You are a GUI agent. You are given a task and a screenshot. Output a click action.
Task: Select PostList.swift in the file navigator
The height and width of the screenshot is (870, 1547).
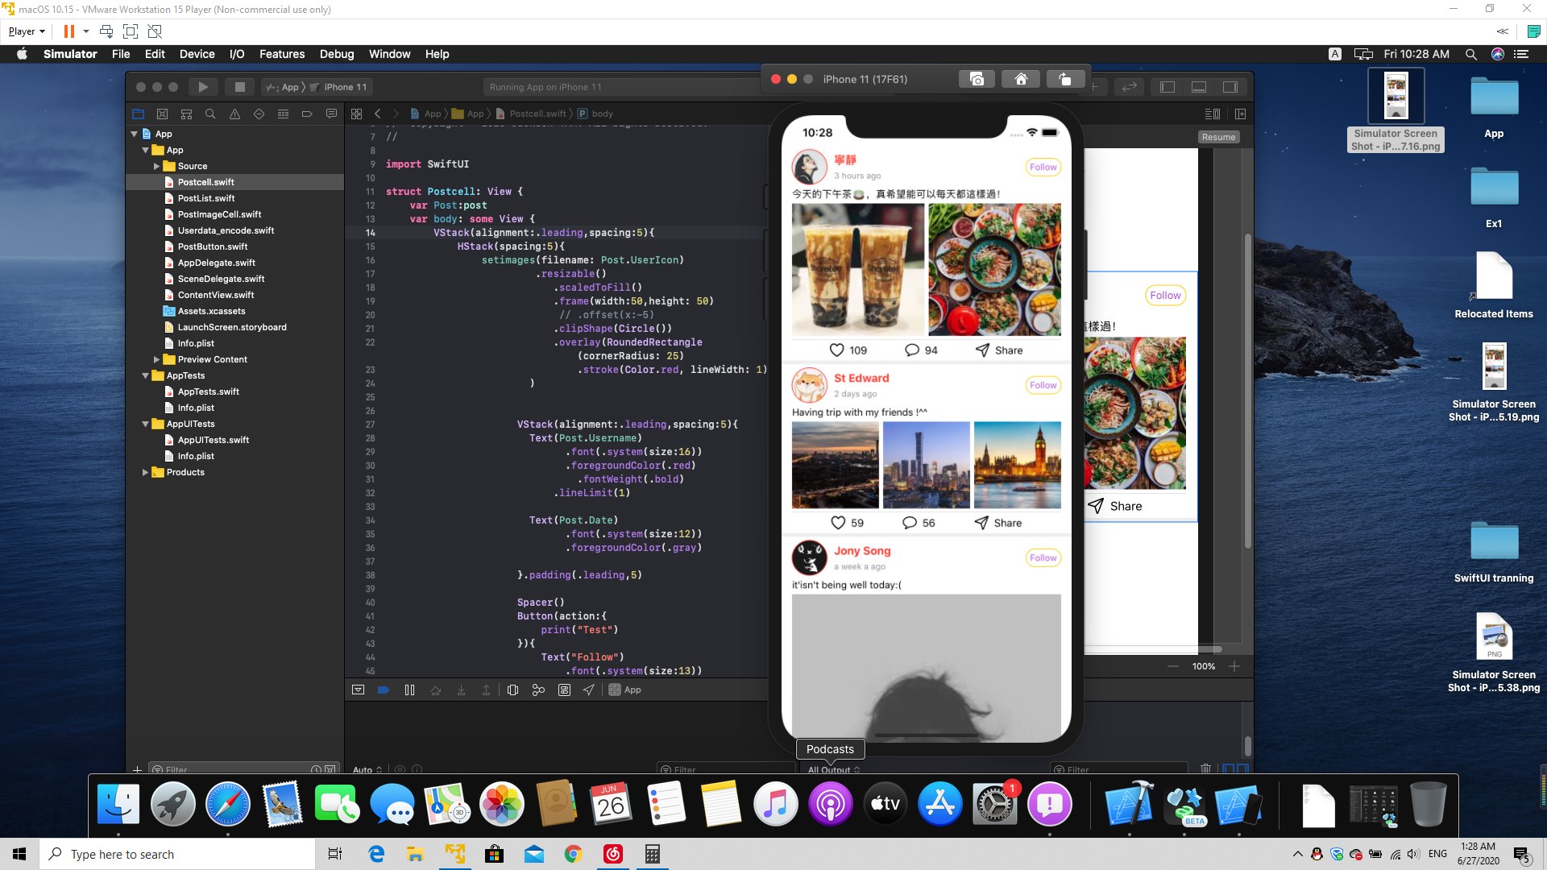pos(206,198)
